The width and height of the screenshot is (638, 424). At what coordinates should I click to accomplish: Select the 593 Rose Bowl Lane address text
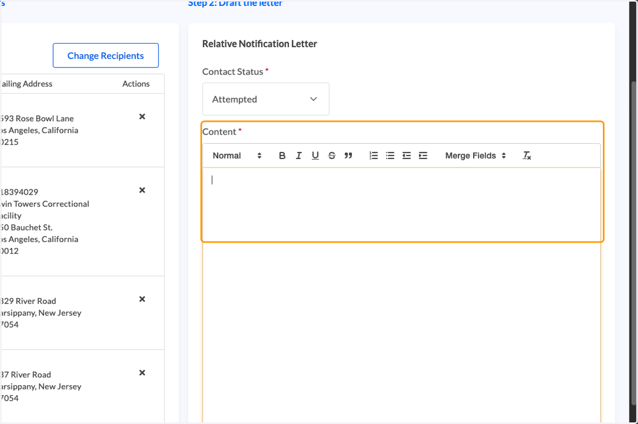pos(37,118)
